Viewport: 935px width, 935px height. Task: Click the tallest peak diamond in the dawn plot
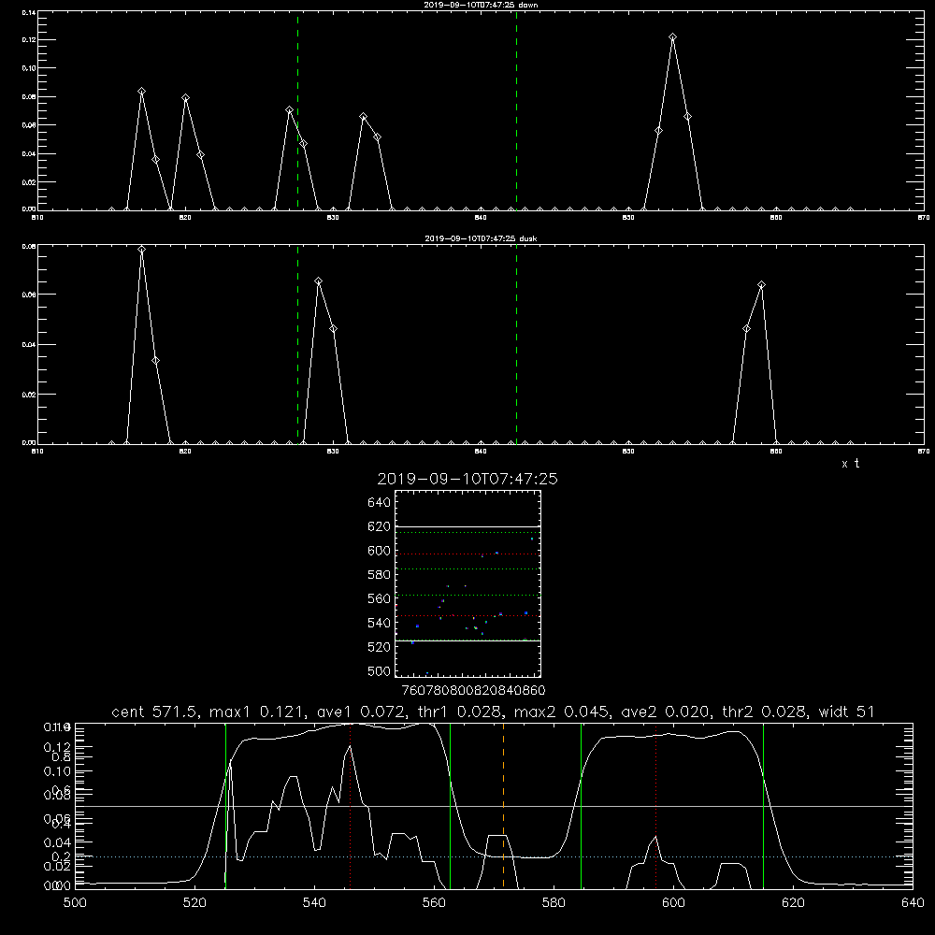click(672, 37)
